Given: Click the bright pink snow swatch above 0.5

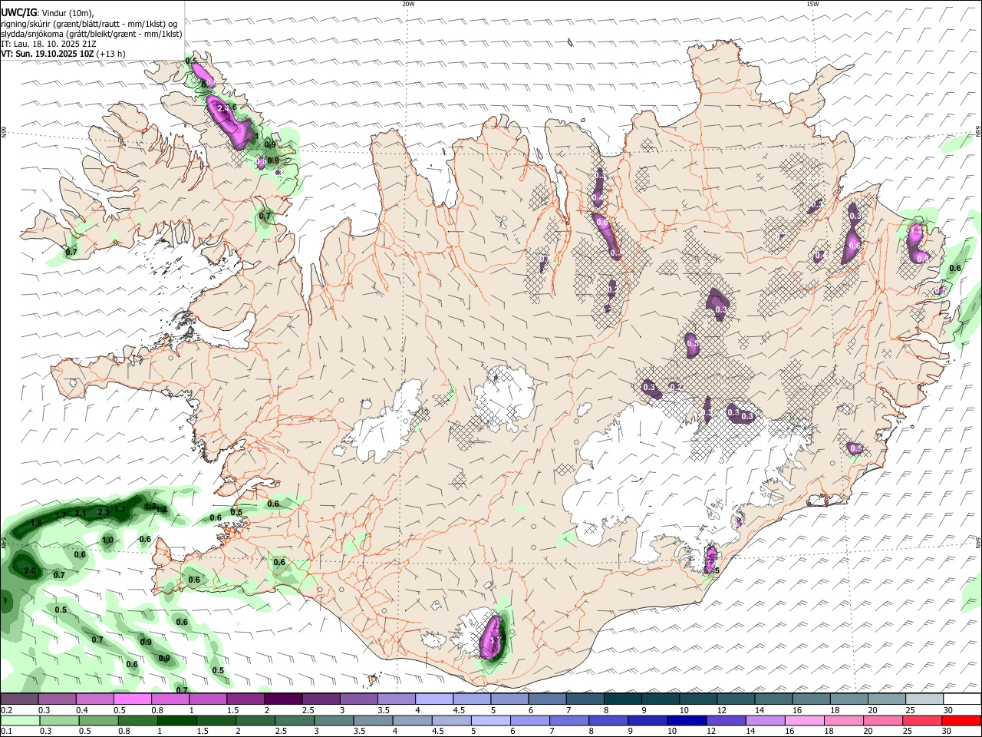Looking at the screenshot, I should pos(132,699).
